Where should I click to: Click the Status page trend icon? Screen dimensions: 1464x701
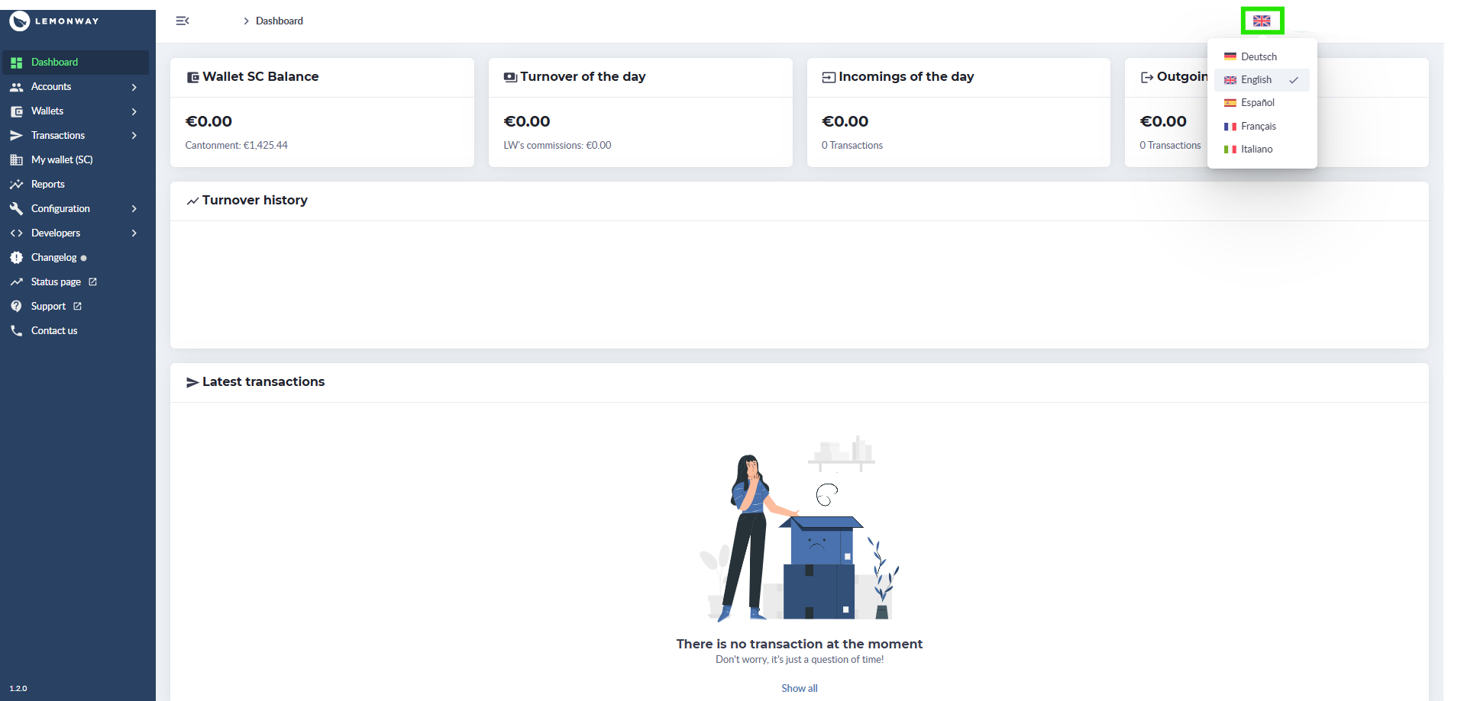click(x=16, y=282)
